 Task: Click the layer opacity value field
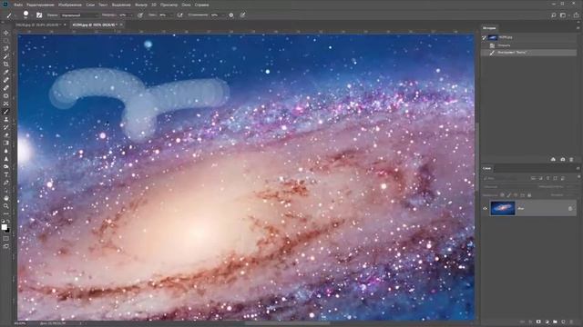(x=569, y=186)
